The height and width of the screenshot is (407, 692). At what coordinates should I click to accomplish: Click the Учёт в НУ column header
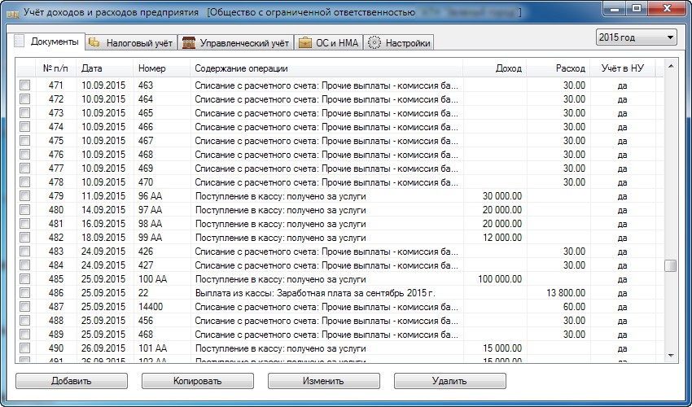tap(623, 68)
